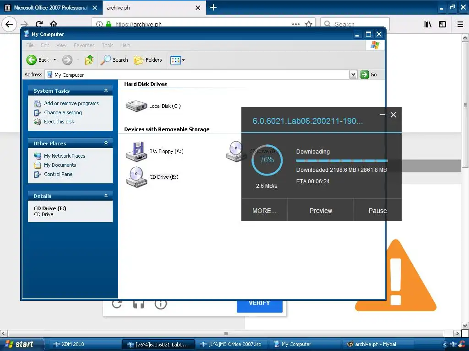Click Change a setting link

pyautogui.click(x=63, y=112)
